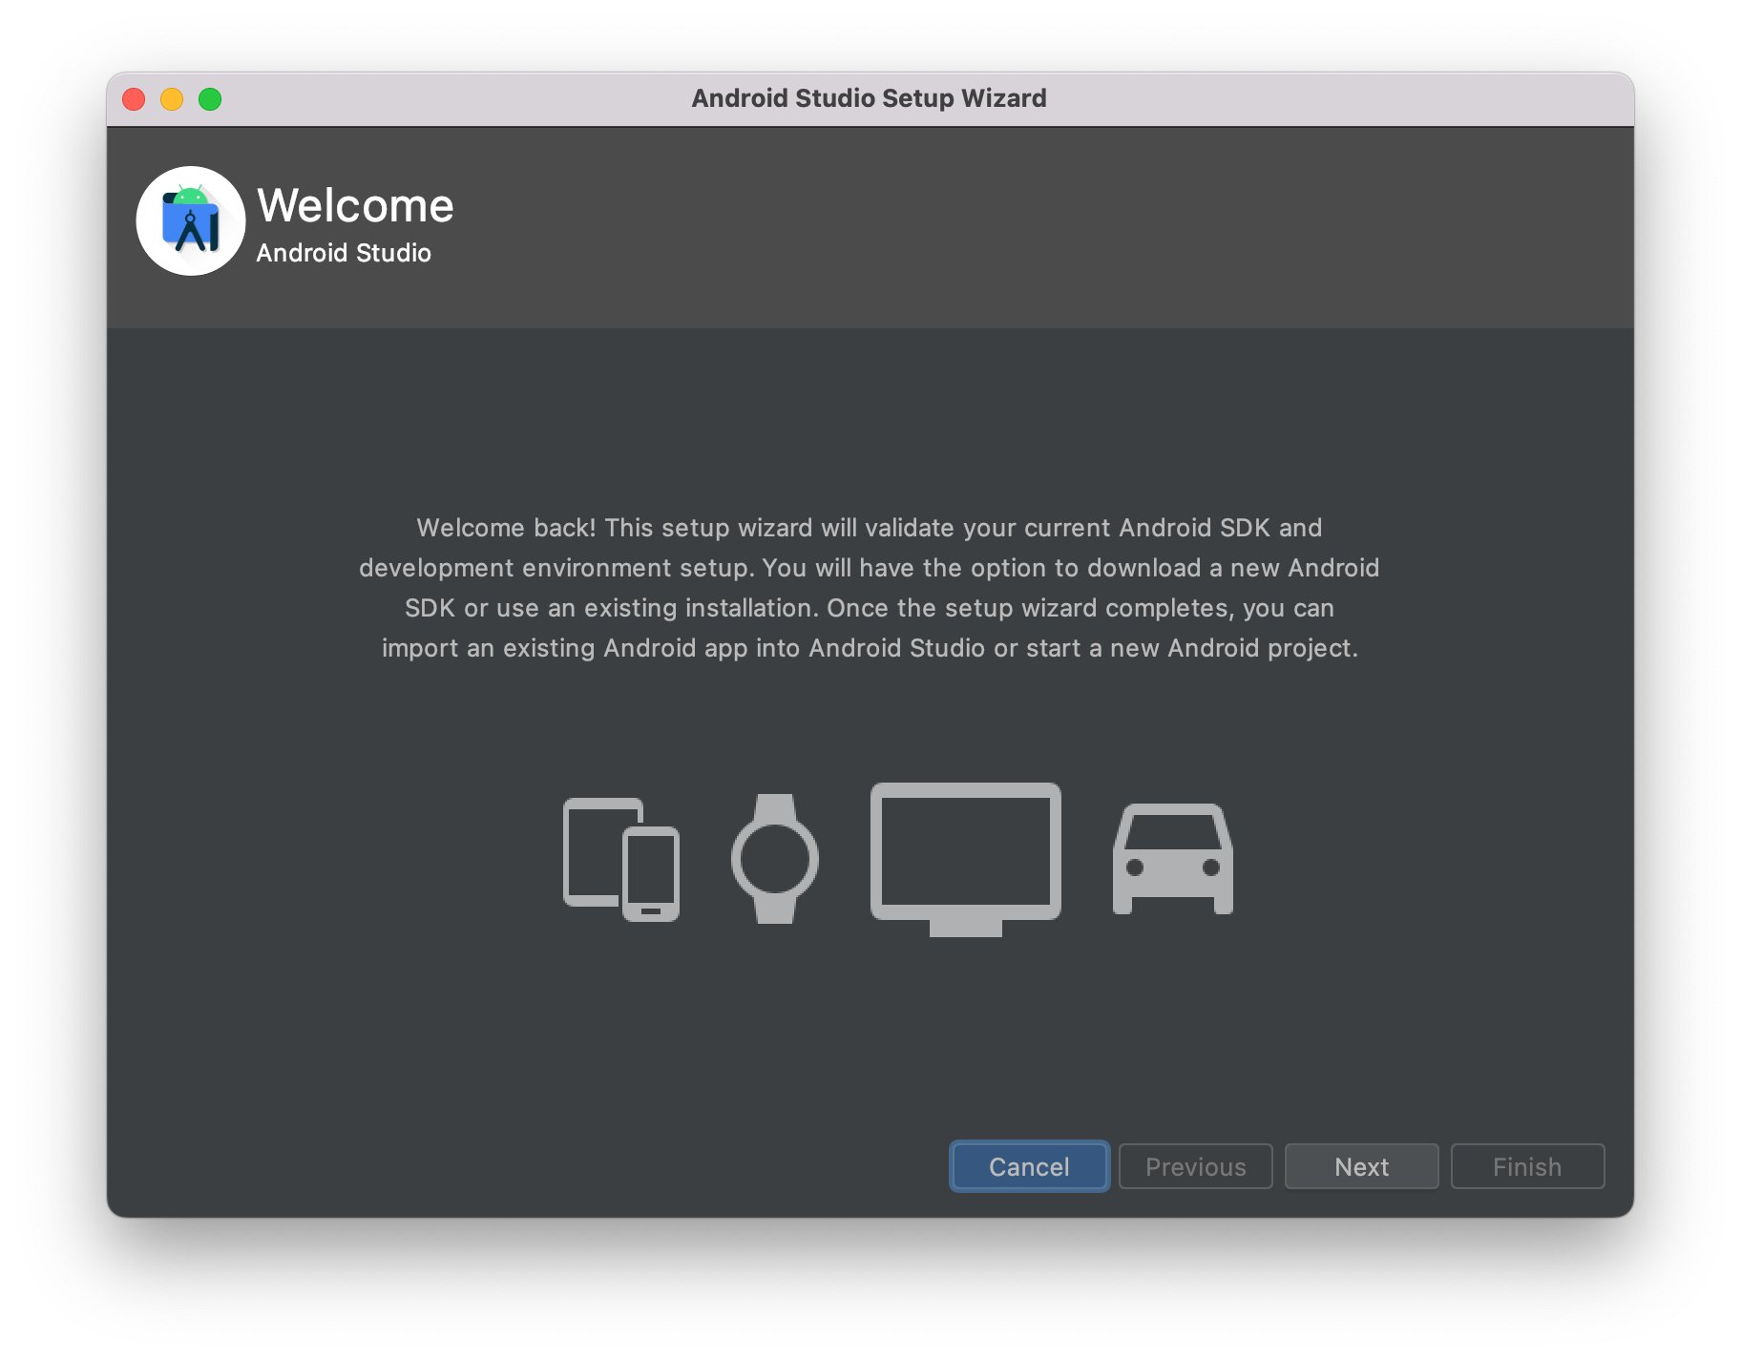Screen dimensions: 1741x1359
Task: Maximize the Setup Wizard with the green button
Action: pyautogui.click(x=210, y=99)
